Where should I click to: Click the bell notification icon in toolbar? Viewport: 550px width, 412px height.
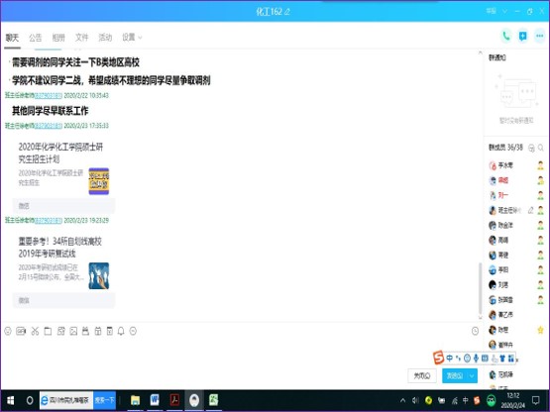[121, 331]
